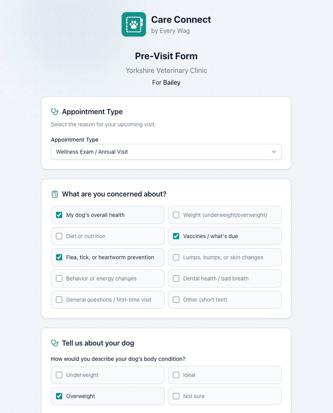The width and height of the screenshot is (333, 413).
Task: Click the stethoscope icon beside Tell us about your dog
Action: pos(54,343)
